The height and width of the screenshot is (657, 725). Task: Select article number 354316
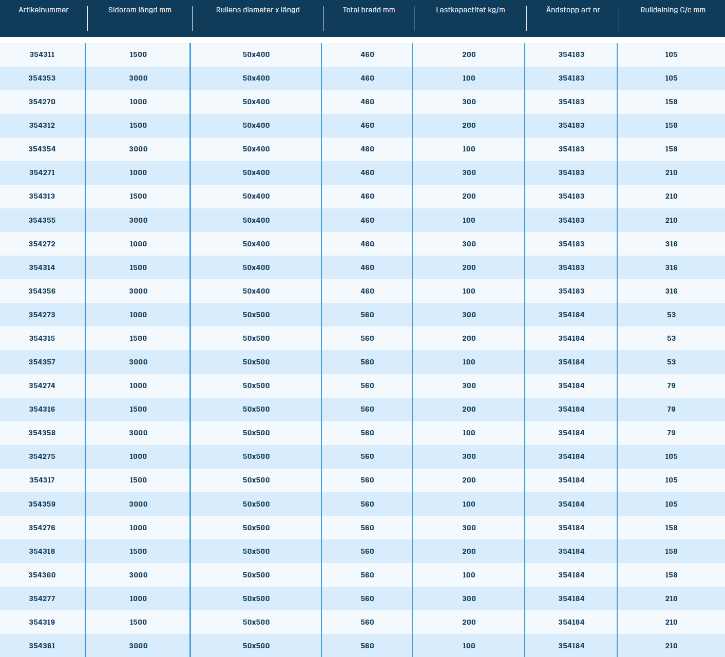[x=42, y=409]
